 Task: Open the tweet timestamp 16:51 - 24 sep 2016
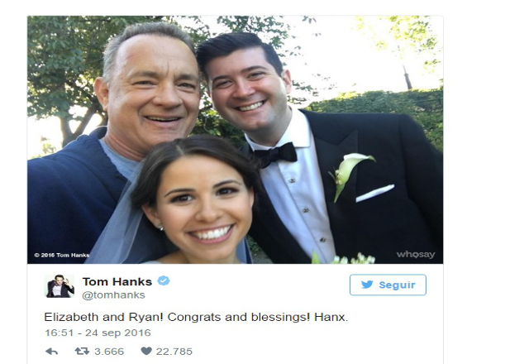coord(98,333)
